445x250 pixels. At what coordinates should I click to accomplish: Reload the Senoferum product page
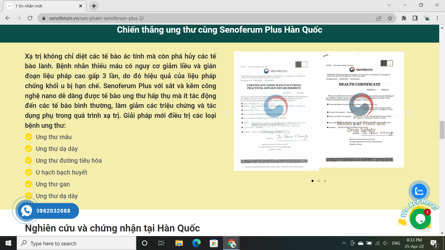30,17
